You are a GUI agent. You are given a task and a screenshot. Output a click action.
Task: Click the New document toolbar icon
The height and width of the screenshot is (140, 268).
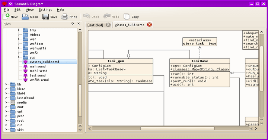click(6, 17)
